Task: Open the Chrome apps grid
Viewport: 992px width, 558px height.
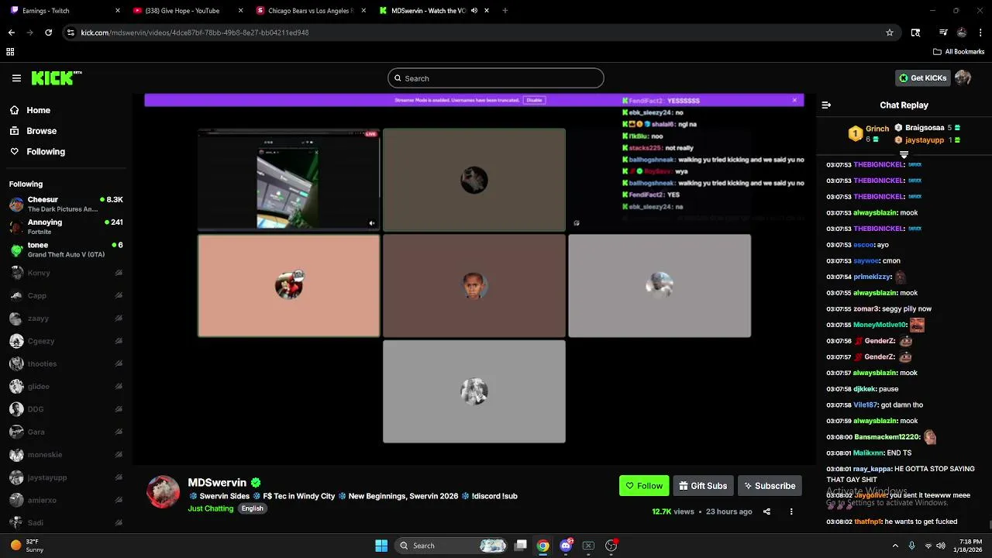Action: pyautogui.click(x=10, y=52)
